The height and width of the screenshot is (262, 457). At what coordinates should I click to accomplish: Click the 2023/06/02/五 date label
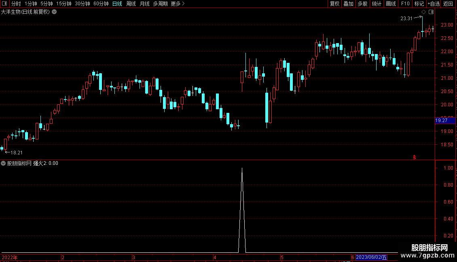tap(371, 257)
